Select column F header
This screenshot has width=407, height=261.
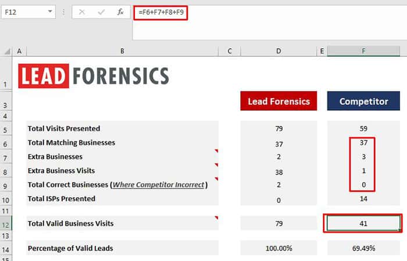point(363,51)
